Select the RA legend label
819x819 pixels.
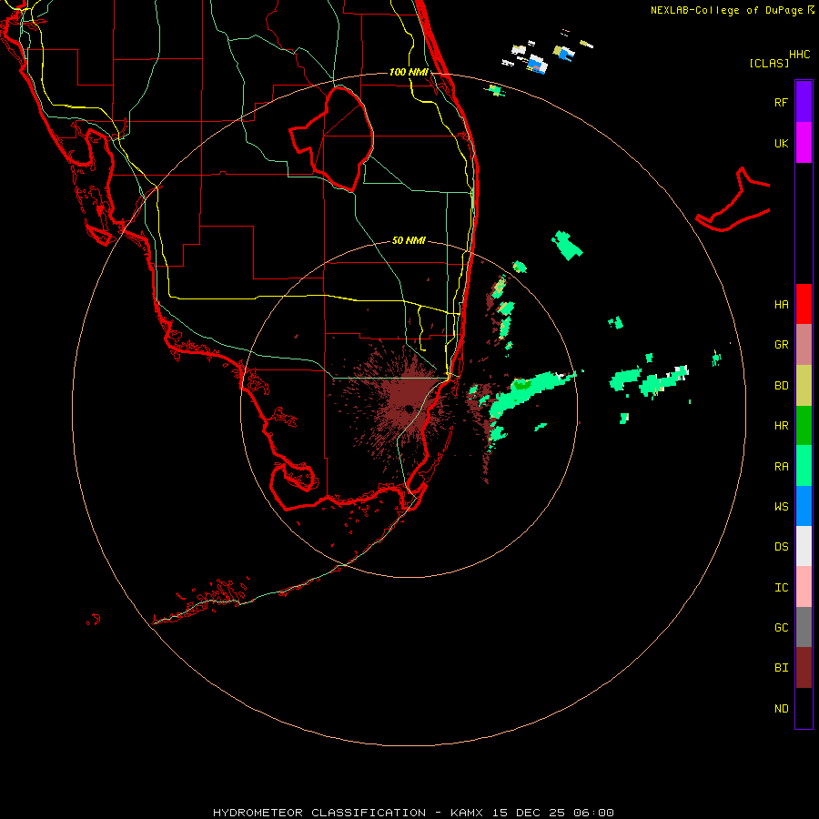781,467
